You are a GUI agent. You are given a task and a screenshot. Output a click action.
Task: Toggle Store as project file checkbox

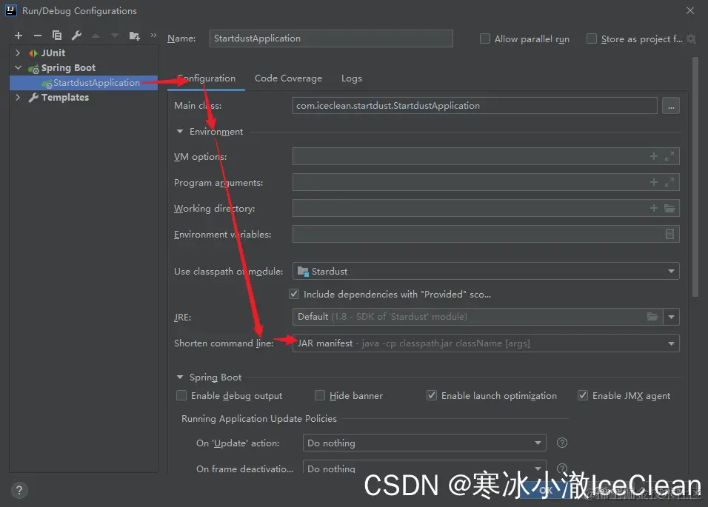(592, 38)
